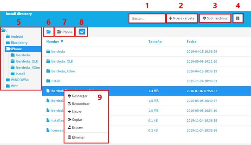Open Iberdrola folder in file list

coord(56,51)
